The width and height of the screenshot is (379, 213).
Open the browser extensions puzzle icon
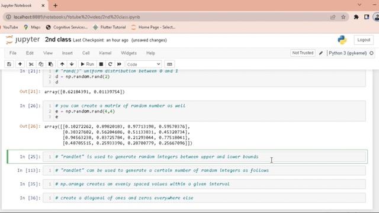356,17
